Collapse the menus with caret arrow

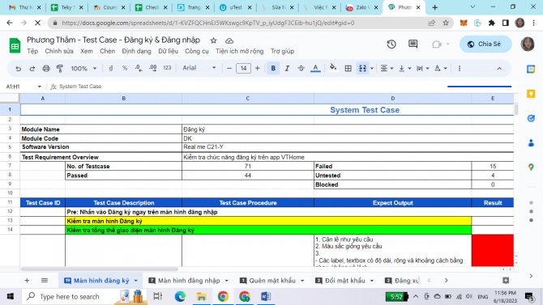(499, 69)
